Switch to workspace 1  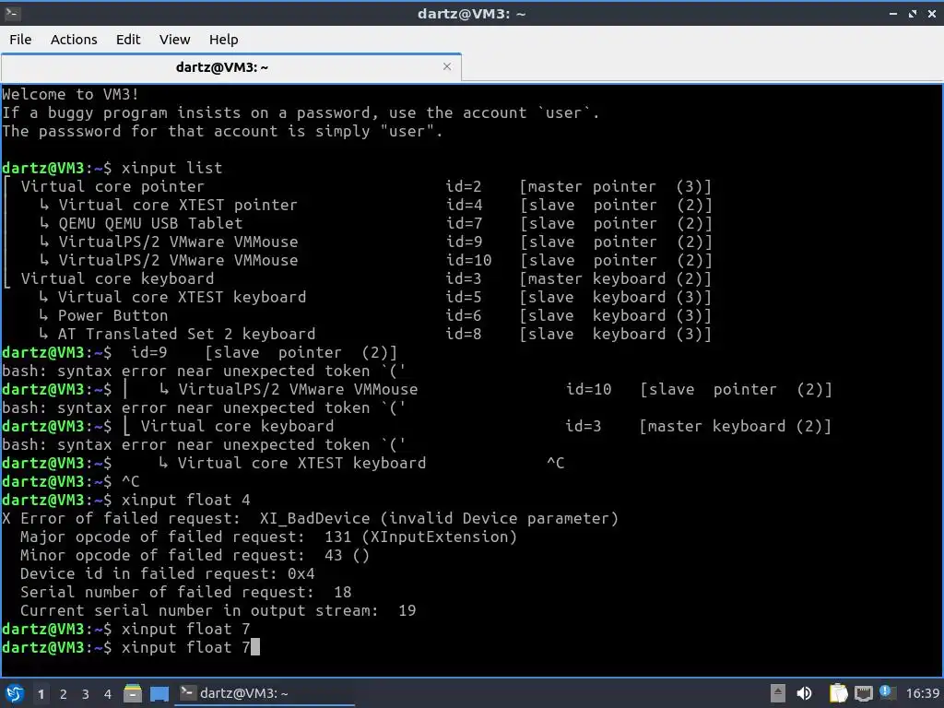(41, 694)
